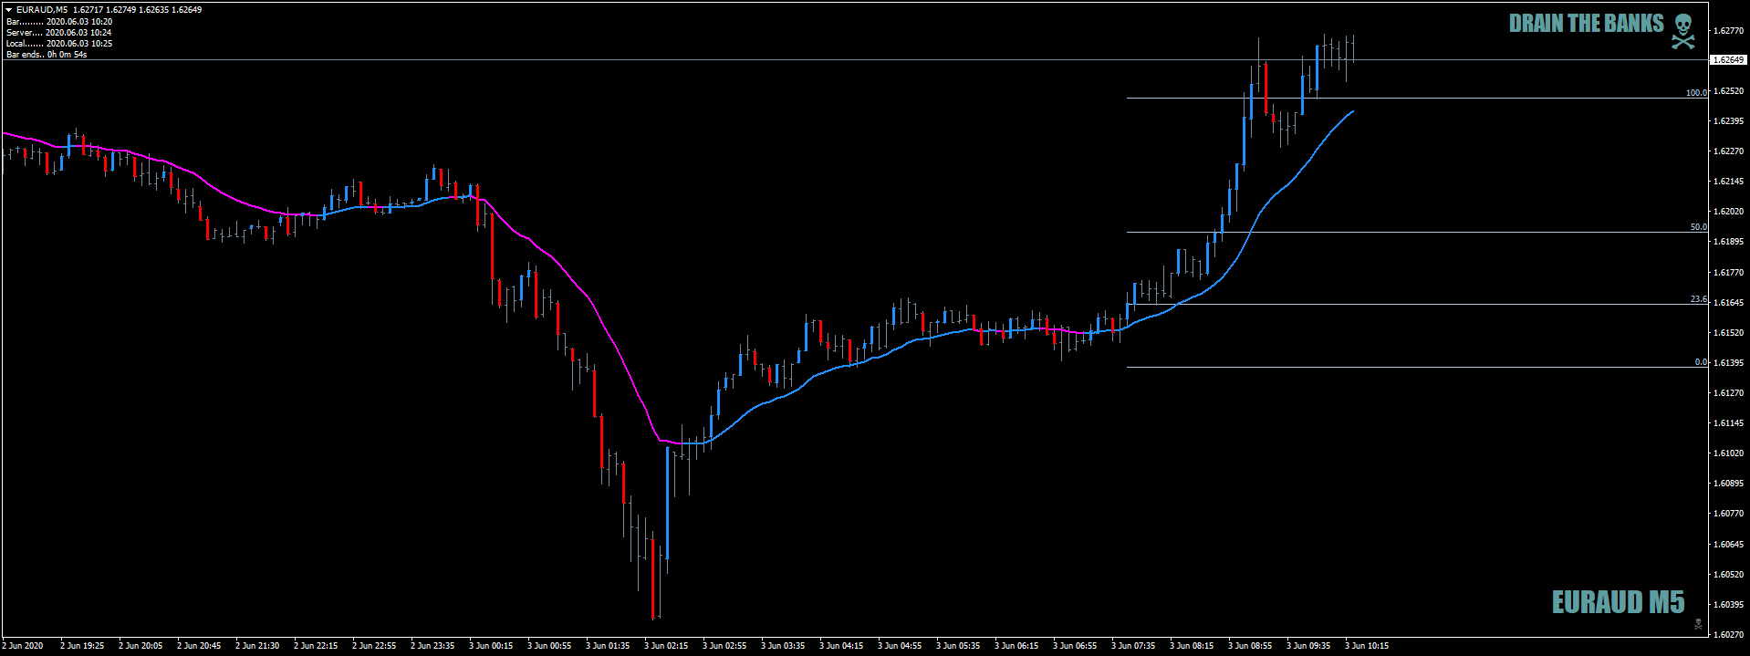
Task: Click the '3 Jun 00:55' time axis label
Action: click(549, 646)
